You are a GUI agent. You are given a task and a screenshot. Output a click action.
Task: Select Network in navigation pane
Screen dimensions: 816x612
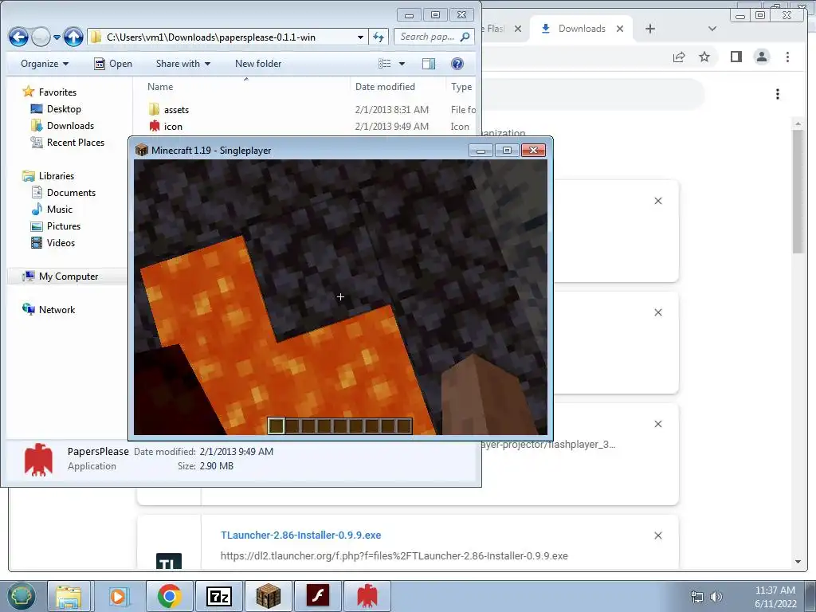[57, 310]
